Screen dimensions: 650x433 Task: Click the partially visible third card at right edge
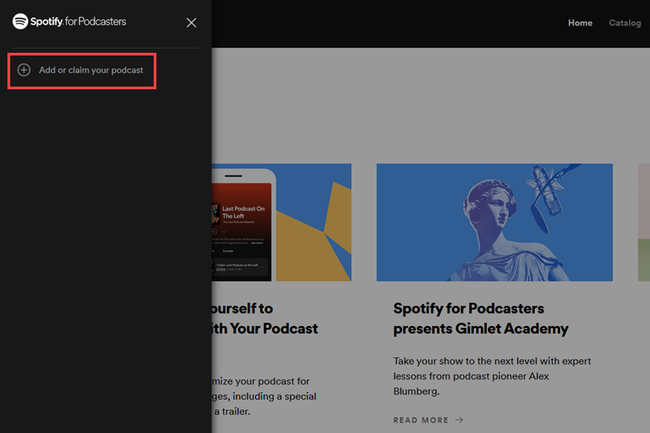coord(643,222)
